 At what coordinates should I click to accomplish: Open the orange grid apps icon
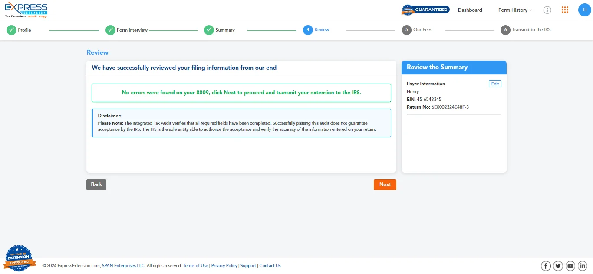click(565, 10)
